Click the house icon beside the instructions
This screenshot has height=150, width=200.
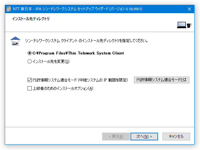[x=15, y=41]
